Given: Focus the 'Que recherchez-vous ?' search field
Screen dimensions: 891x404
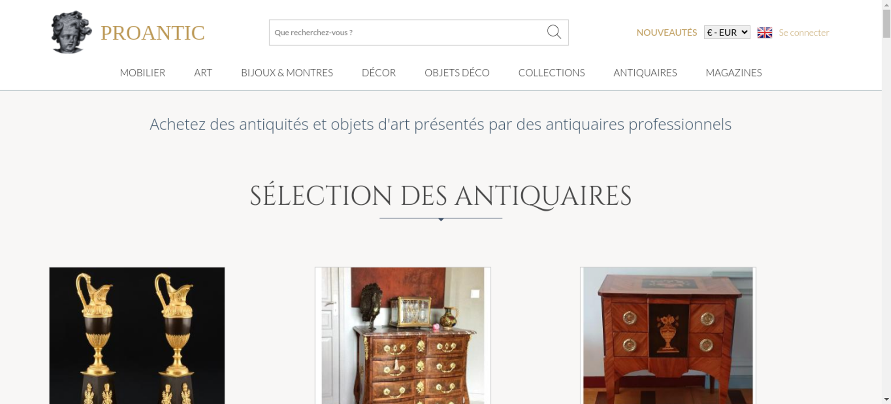Looking at the screenshot, I should (x=408, y=32).
